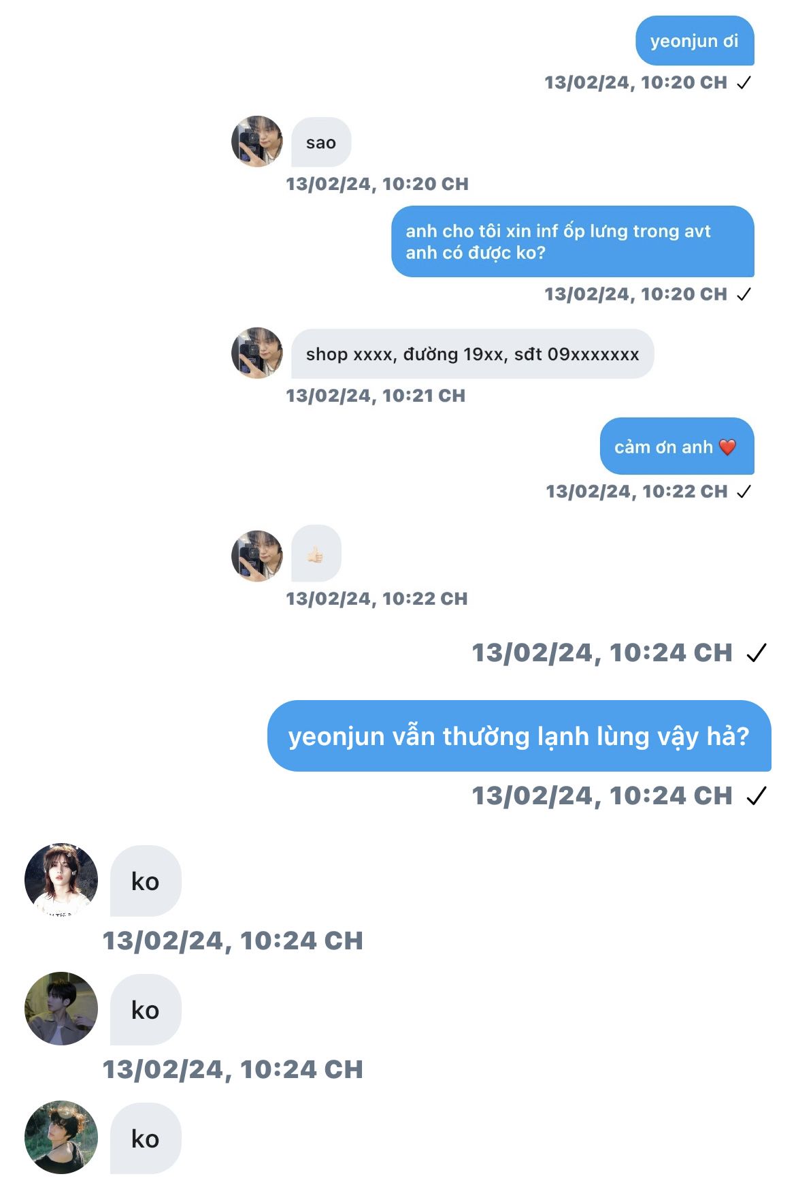Select the 'sao' reply bubble
Viewport: 796px width, 1185px height.
click(x=321, y=142)
